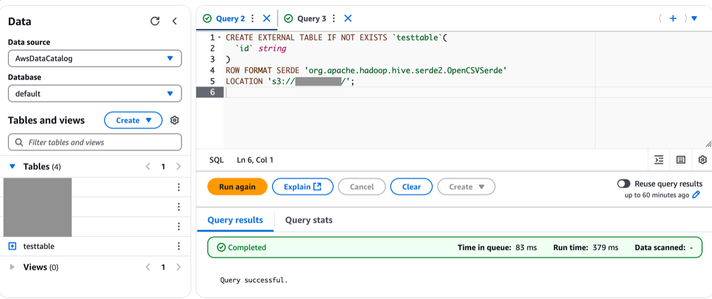712x299 pixels.
Task: Expand the Views section
Action: tap(12, 267)
